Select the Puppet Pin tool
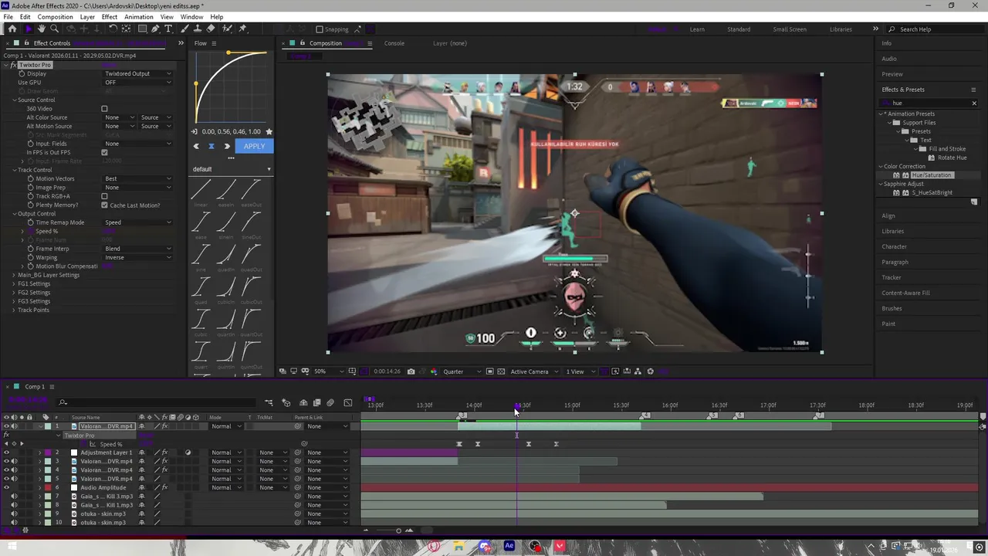 [x=242, y=29]
